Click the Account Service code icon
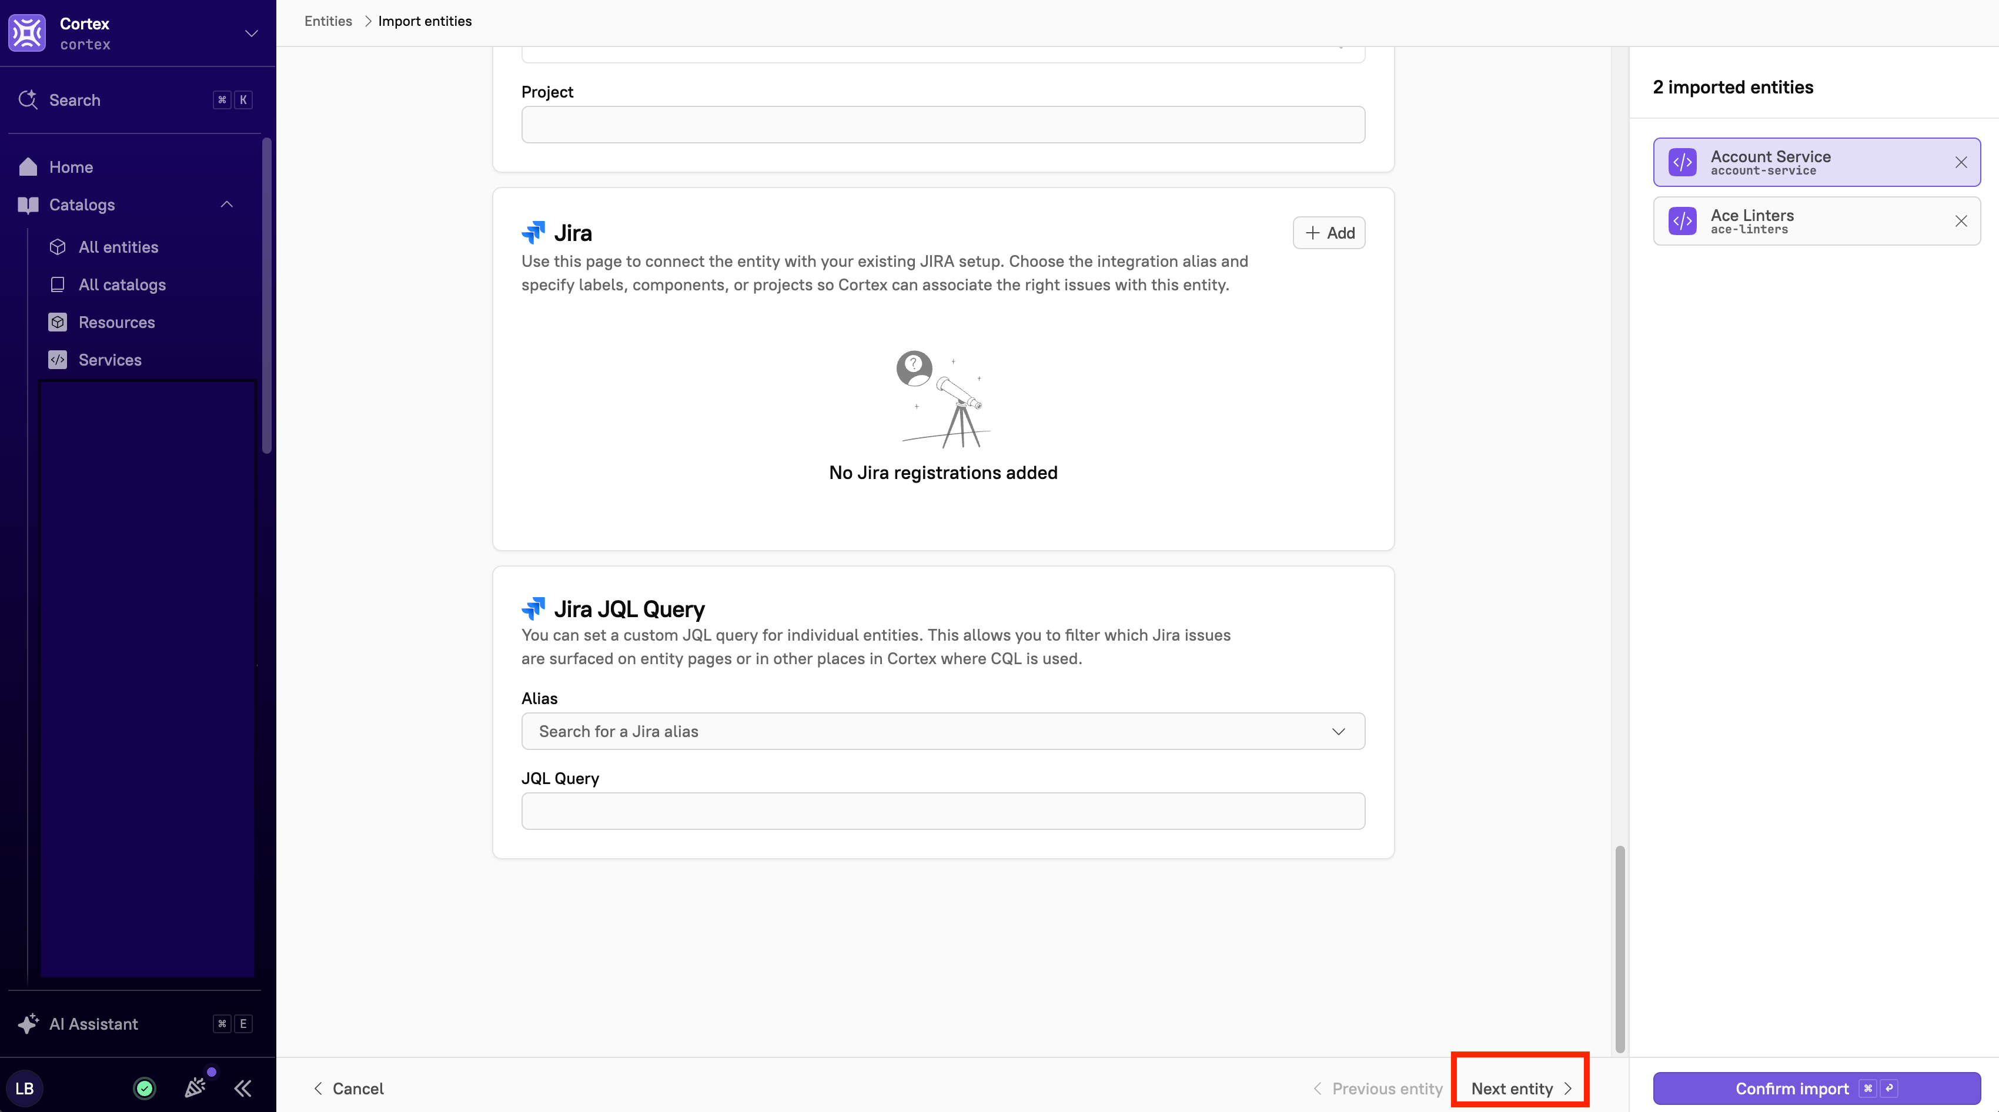This screenshot has width=1999, height=1112. coord(1682,162)
